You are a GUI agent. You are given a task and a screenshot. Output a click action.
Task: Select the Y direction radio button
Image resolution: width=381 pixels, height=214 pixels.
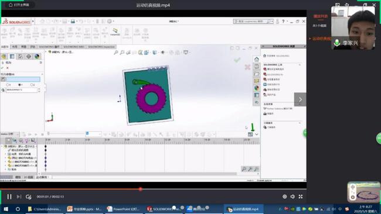pos(19,85)
